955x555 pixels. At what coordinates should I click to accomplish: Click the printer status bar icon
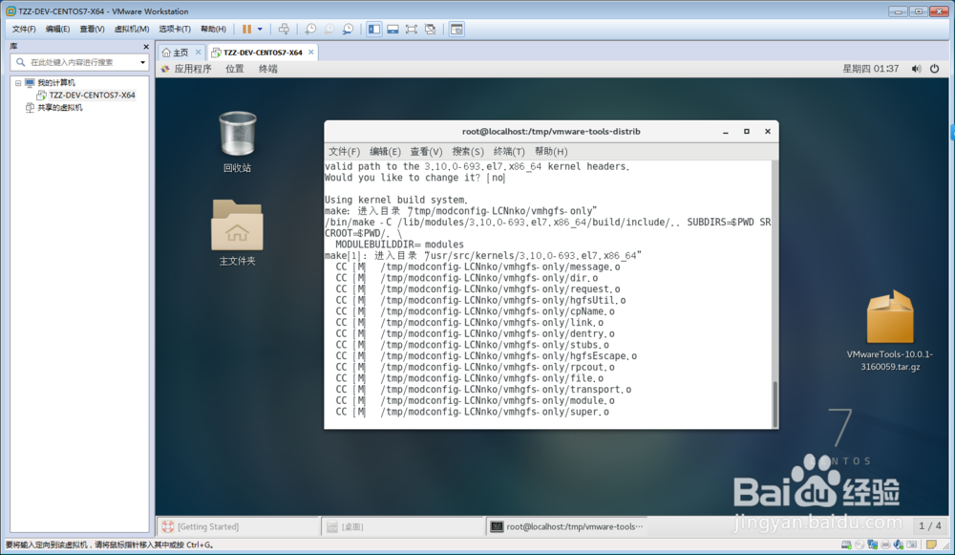(885, 544)
